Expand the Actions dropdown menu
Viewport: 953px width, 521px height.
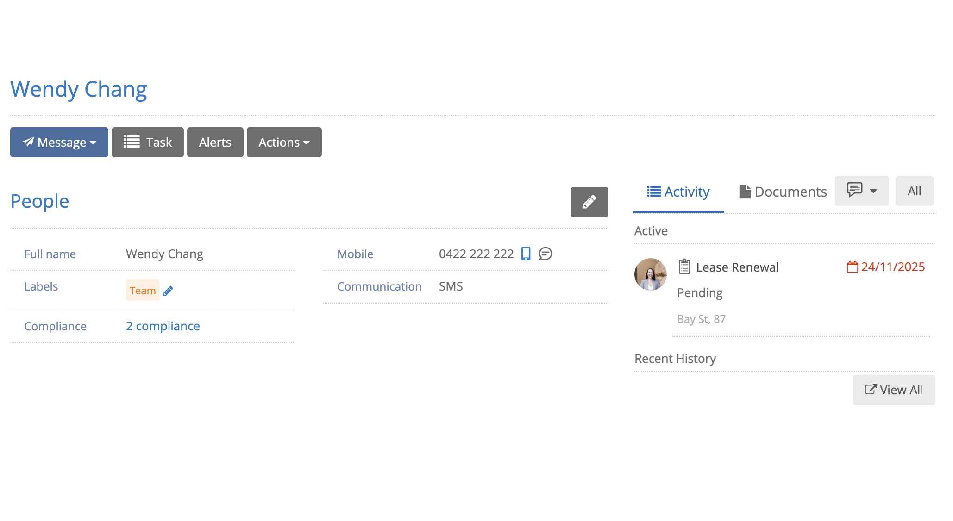[284, 142]
